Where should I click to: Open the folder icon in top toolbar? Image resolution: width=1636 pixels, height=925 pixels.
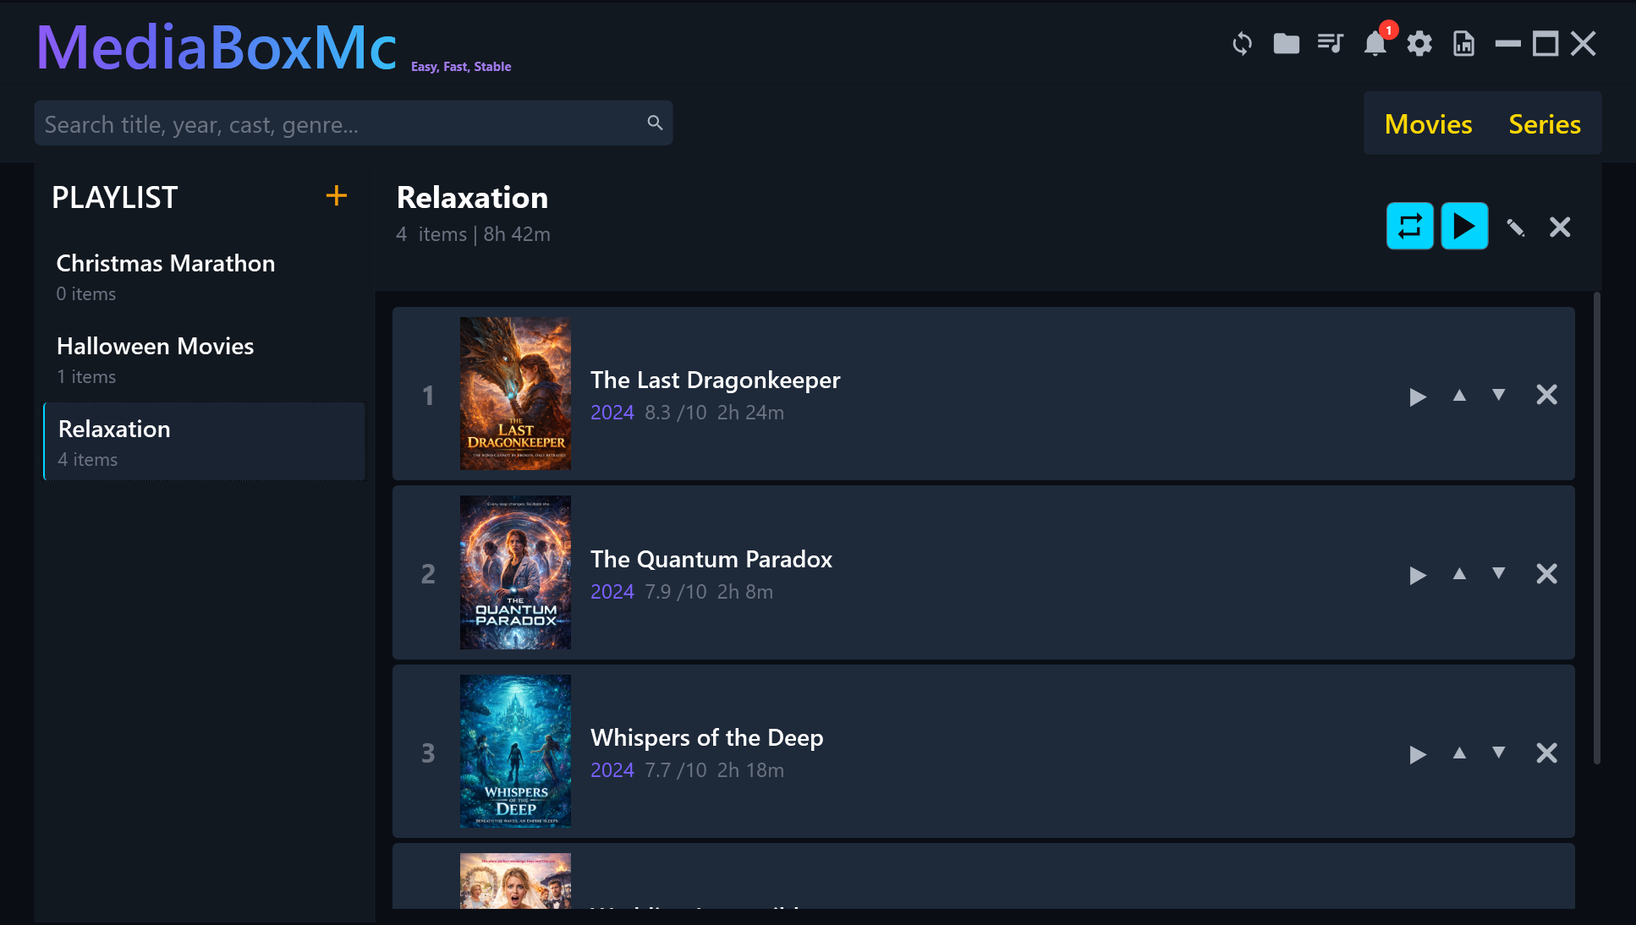1286,44
